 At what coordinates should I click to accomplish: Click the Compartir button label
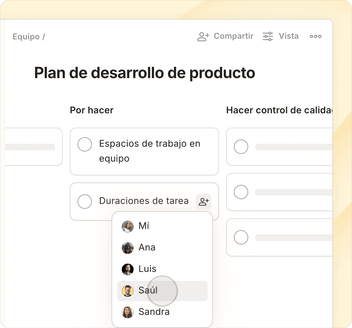(234, 36)
